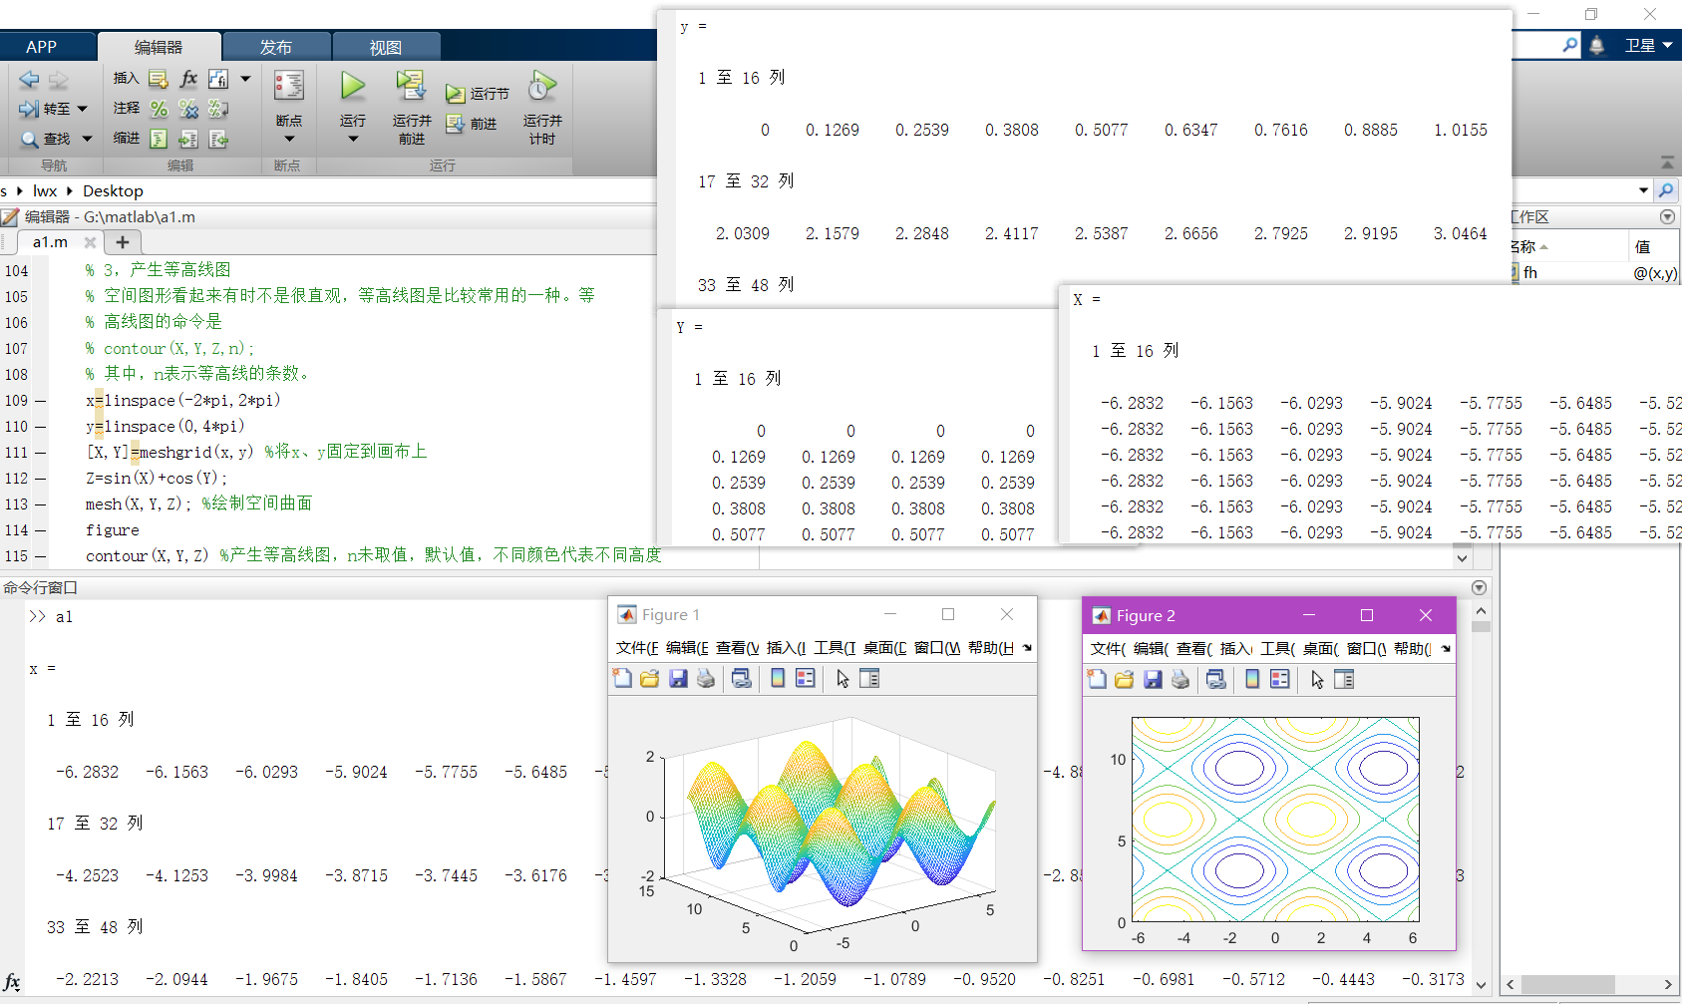Screen dimensions: 1682x1004
Task: Click the forward navigation arrow in toolstrip
Action: 59,79
